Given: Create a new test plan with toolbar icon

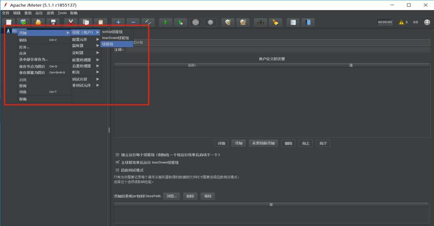Looking at the screenshot, I should (x=9, y=22).
